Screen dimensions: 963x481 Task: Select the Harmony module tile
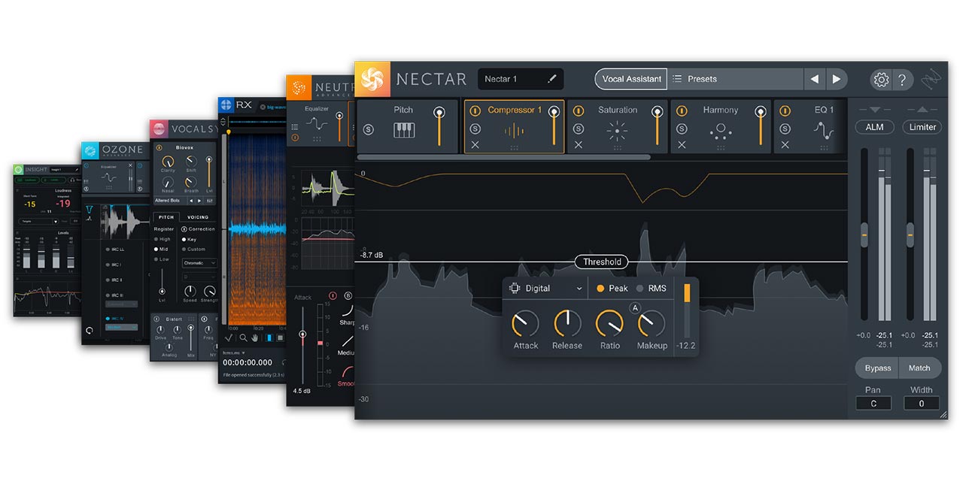(x=720, y=126)
